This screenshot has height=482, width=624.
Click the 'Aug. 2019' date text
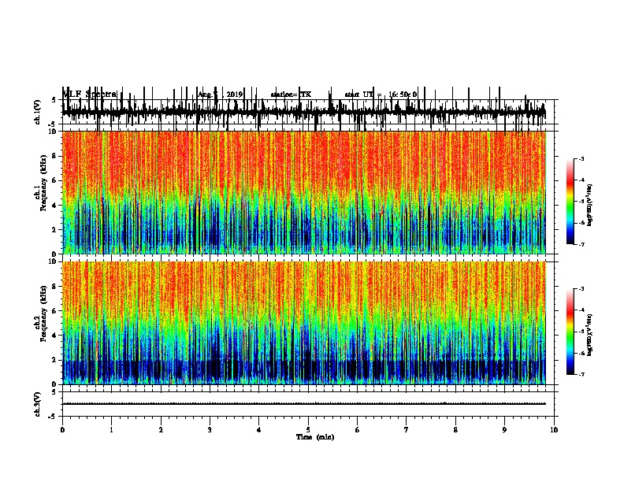coord(220,95)
